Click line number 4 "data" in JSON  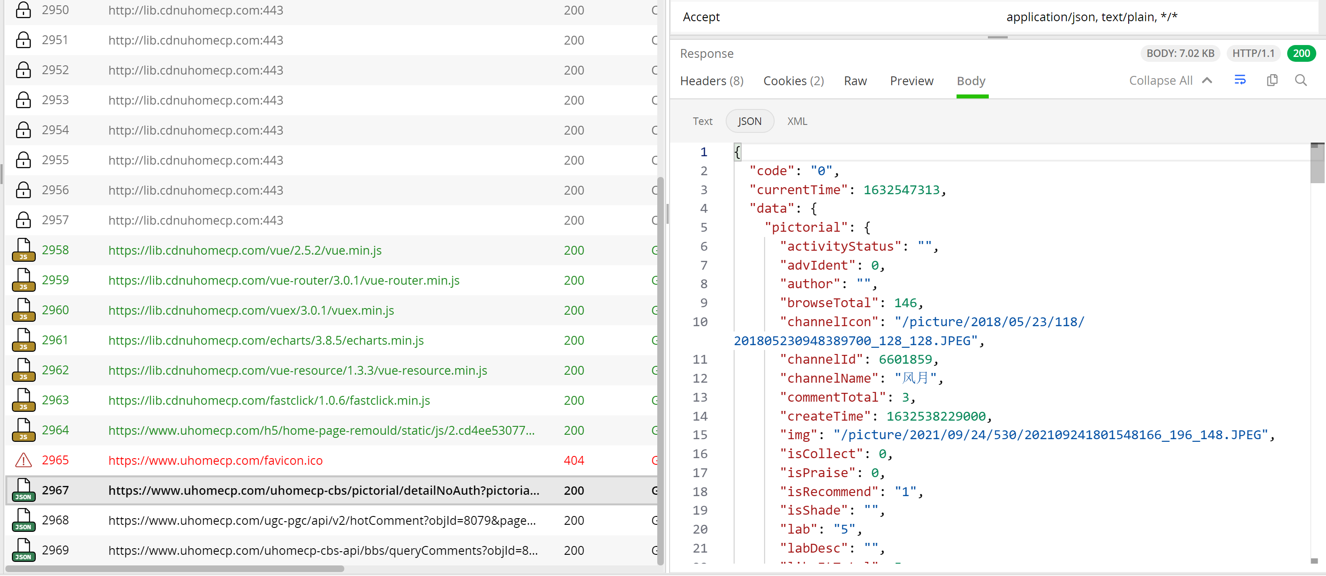[x=703, y=208]
